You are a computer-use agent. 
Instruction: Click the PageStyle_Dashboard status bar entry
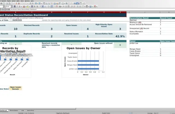pyautogui.click(x=63, y=113)
